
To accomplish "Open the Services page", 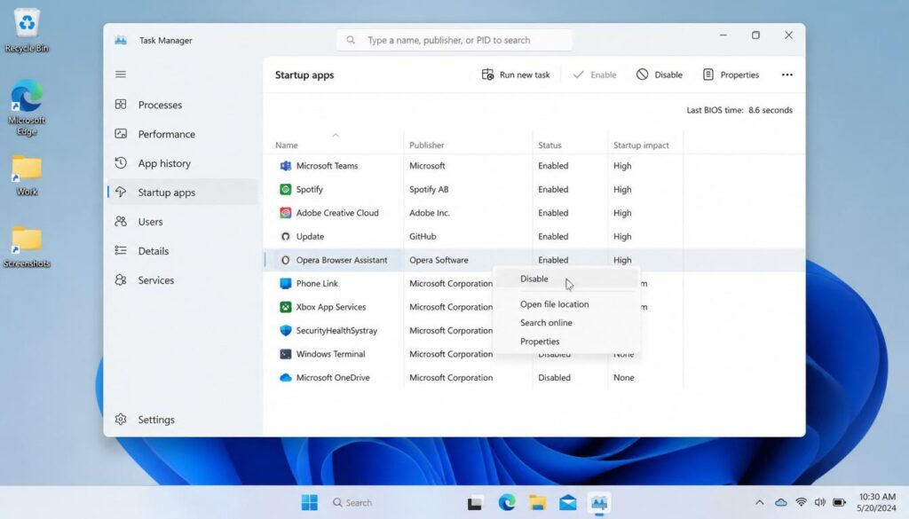I will click(182, 279).
